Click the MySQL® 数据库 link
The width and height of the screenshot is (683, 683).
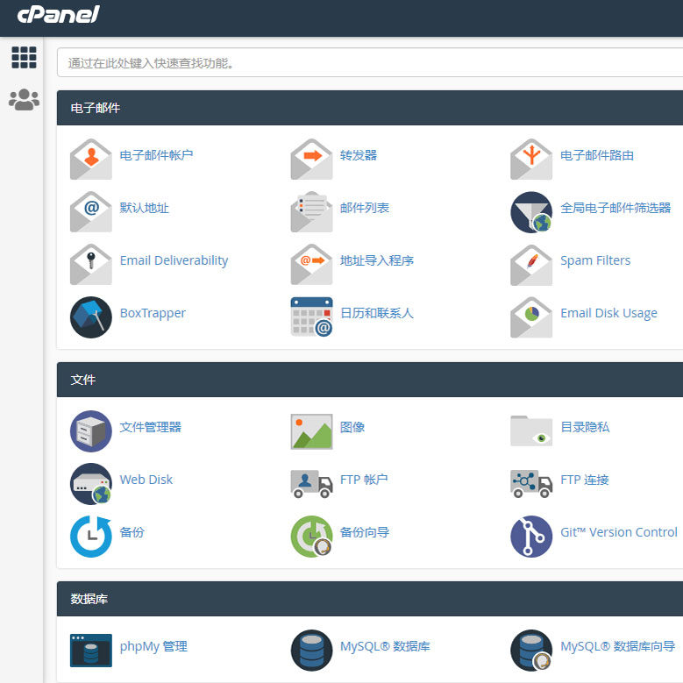(x=385, y=646)
